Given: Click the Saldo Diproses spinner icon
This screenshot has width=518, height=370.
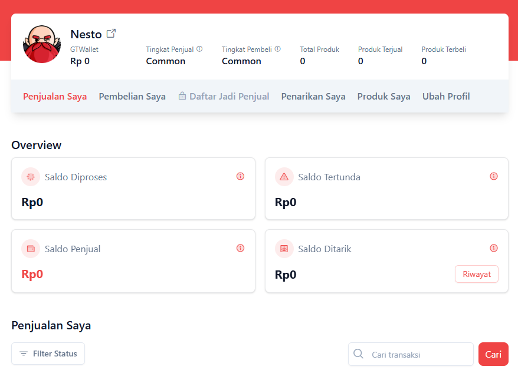Looking at the screenshot, I should (x=31, y=177).
